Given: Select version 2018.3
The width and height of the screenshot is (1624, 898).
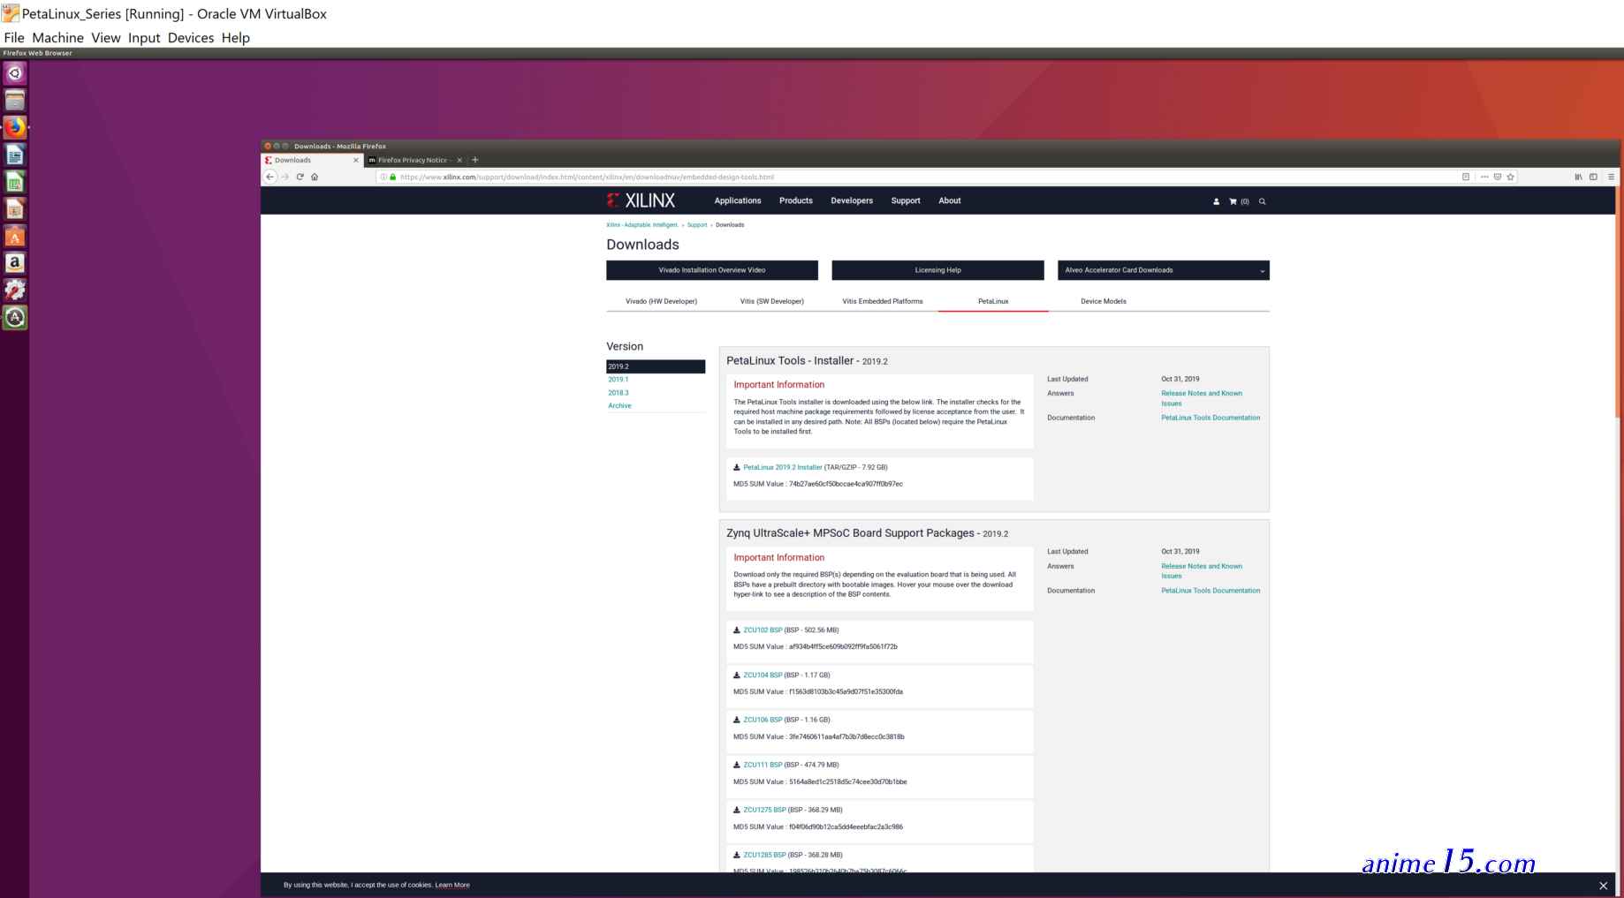Looking at the screenshot, I should pyautogui.click(x=618, y=393).
